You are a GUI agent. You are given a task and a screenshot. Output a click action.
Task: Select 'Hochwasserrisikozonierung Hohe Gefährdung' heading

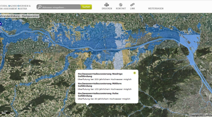[98, 95]
